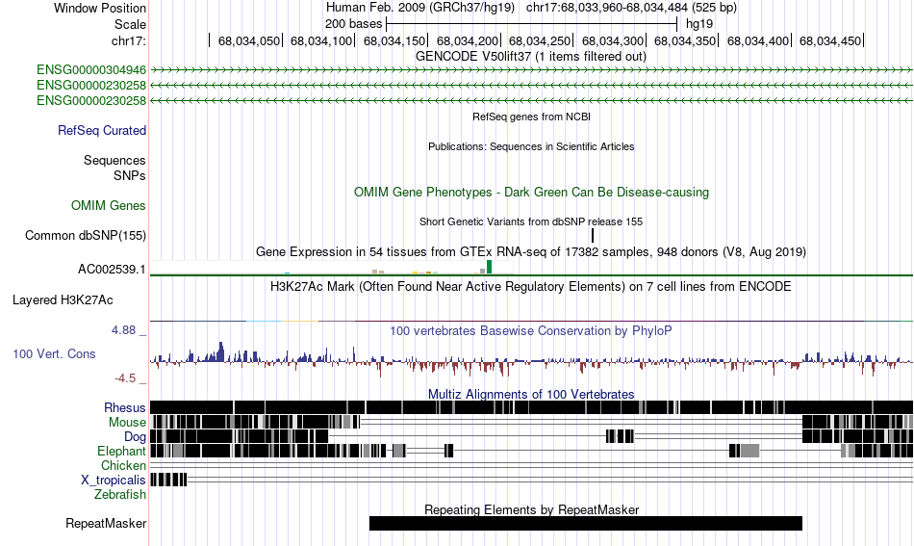The image size is (914, 546).
Task: Click the dbSNP variant tick mark
Action: click(593, 236)
